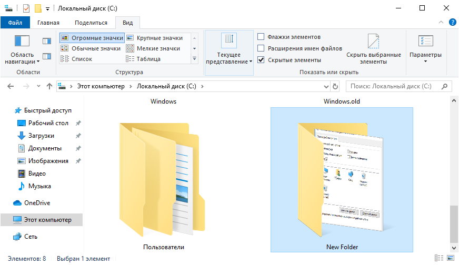The width and height of the screenshot is (459, 265).
Task: Click the Up one level arrow
Action: pos(49,86)
